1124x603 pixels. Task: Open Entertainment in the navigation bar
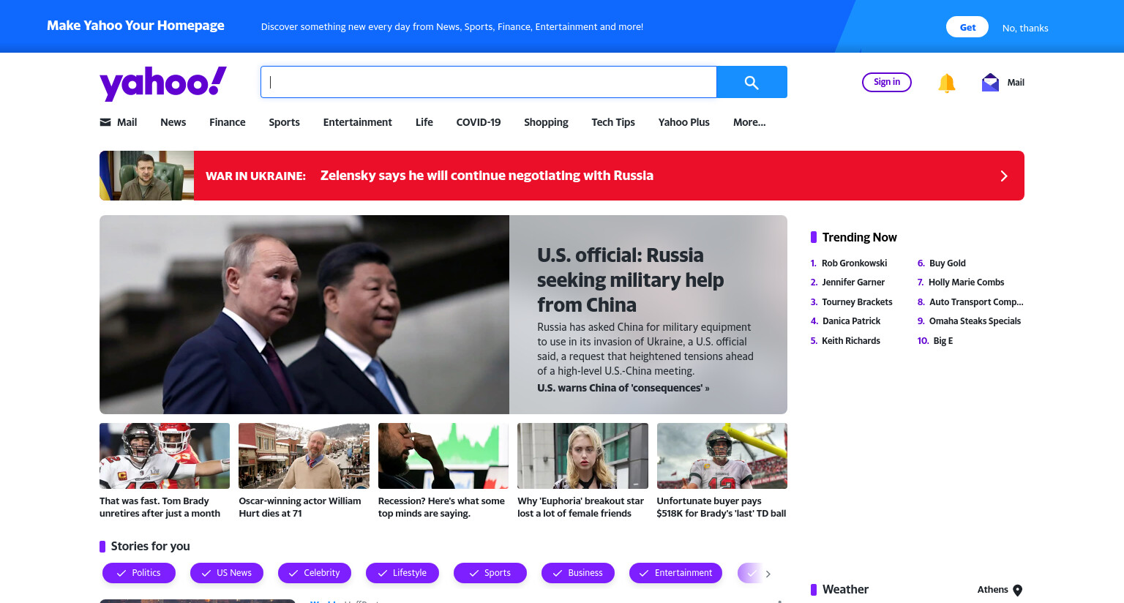pyautogui.click(x=358, y=122)
